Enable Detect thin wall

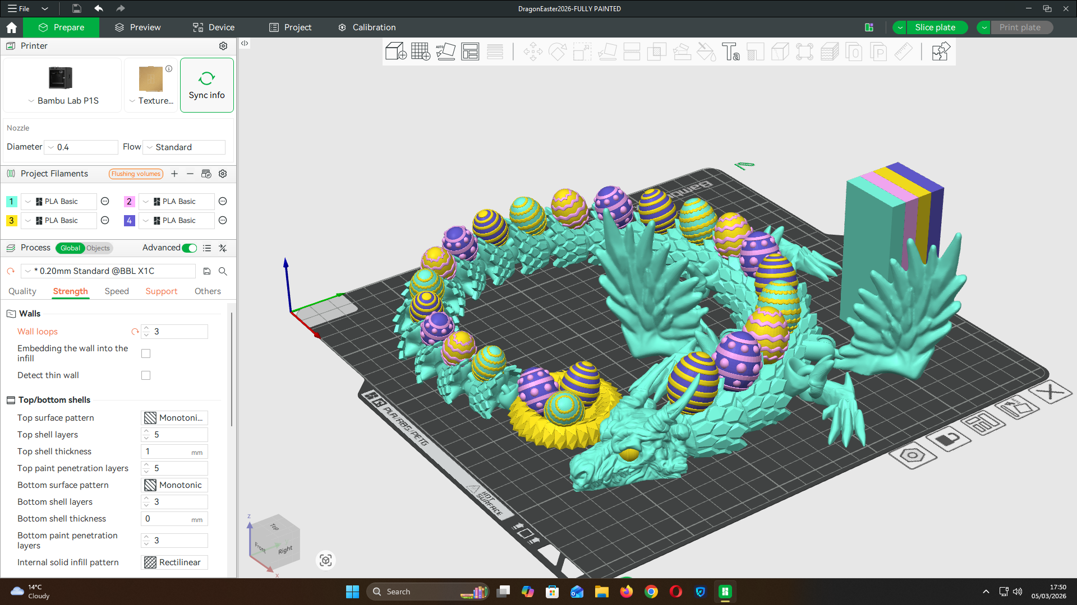pos(146,375)
